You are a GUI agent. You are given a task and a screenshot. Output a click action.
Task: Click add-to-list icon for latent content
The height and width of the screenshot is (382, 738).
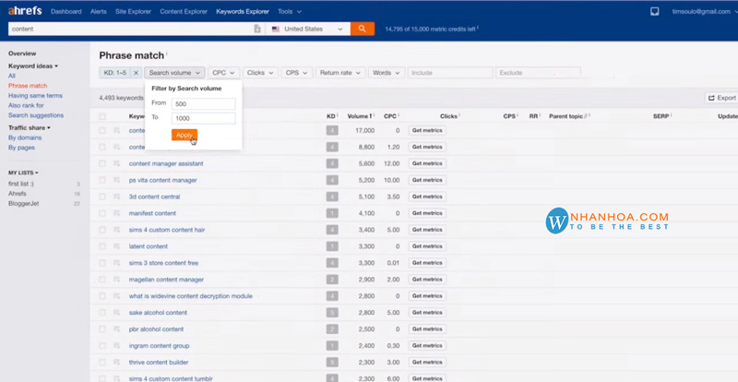pyautogui.click(x=117, y=246)
